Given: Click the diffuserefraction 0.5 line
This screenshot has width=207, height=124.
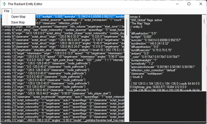Looking at the screenshot, I should coord(145,47).
